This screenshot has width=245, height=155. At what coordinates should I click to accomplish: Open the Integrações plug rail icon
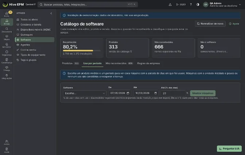click(x=7, y=76)
